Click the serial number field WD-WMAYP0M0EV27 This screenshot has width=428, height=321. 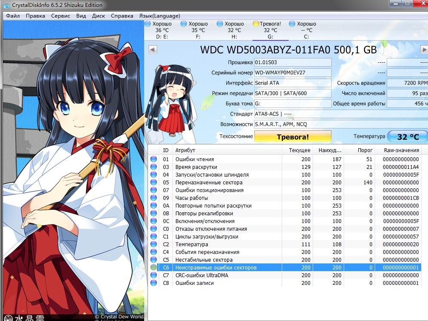(293, 73)
